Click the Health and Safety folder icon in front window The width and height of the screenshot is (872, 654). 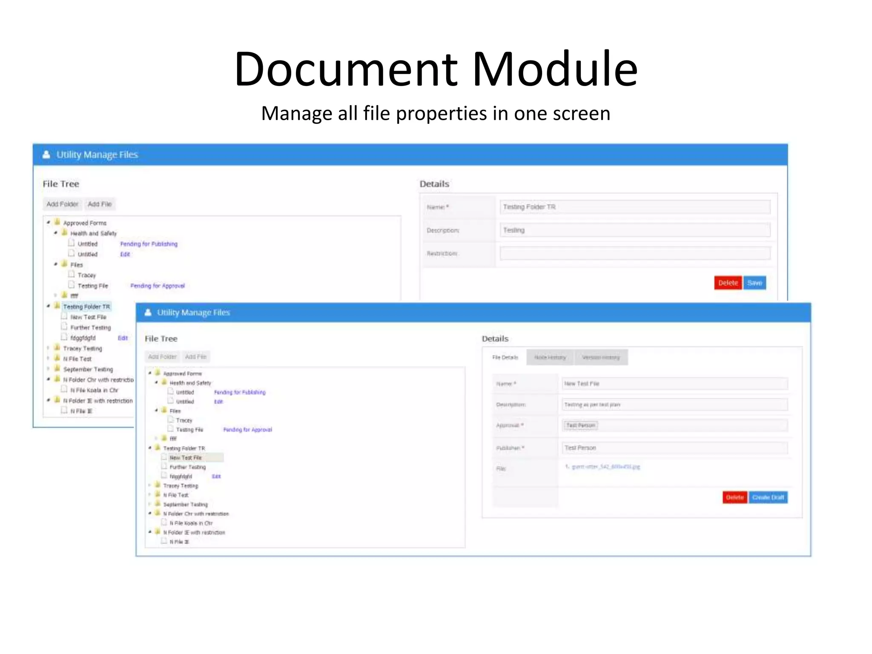[x=164, y=382]
